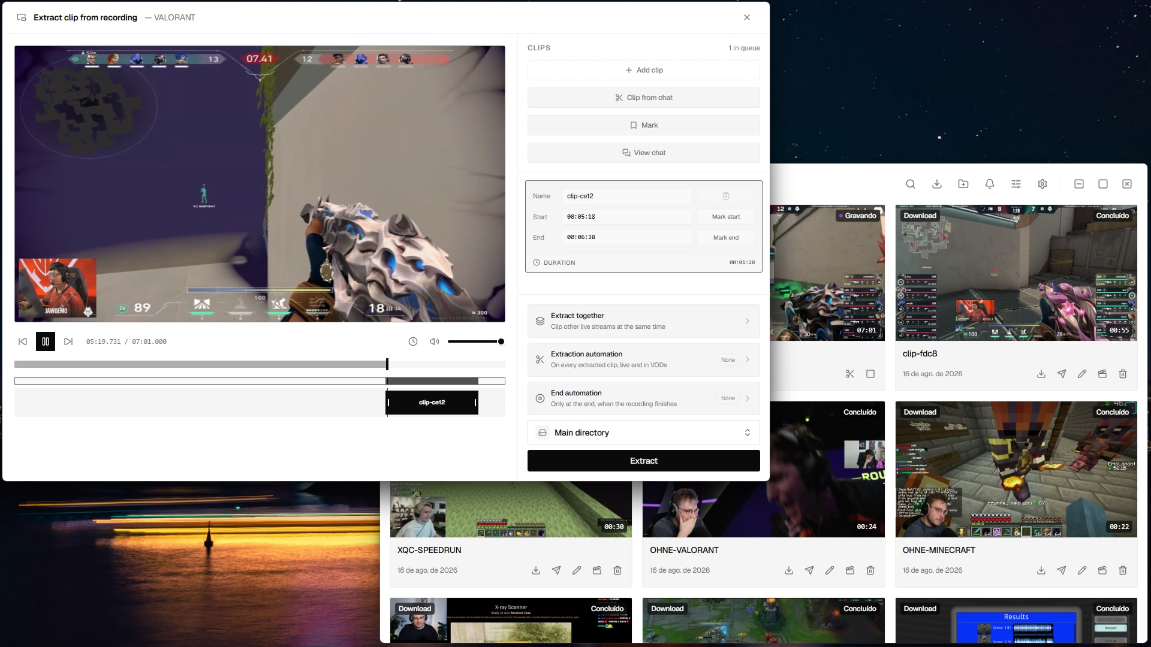Select the clip range overview bar

tap(260, 381)
